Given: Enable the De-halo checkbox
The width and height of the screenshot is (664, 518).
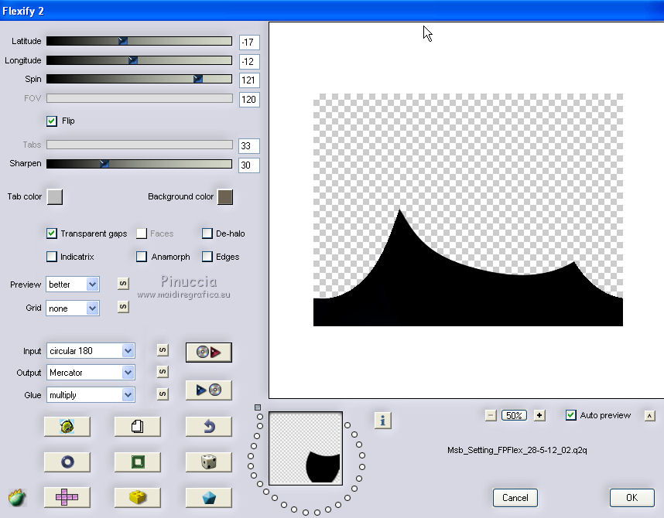Looking at the screenshot, I should (x=207, y=233).
